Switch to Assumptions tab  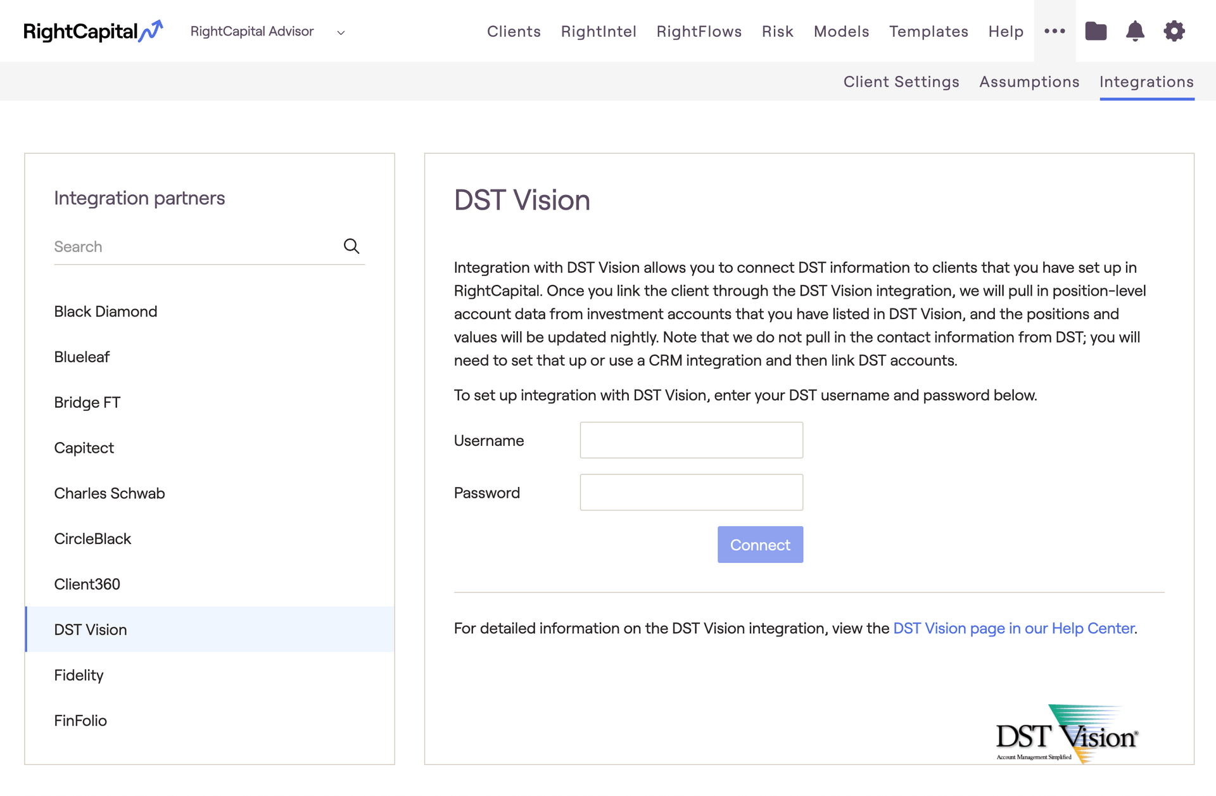click(x=1029, y=82)
